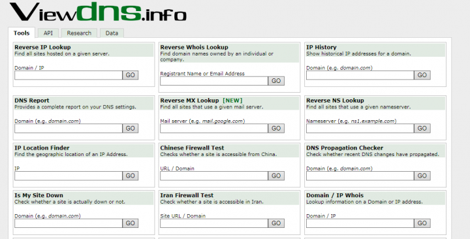This screenshot has width=470, height=239.
Task: Click GO for Reverse MX Lookup
Action: coord(276,129)
